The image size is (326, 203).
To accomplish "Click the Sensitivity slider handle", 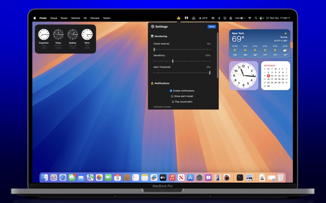I will point(173,61).
